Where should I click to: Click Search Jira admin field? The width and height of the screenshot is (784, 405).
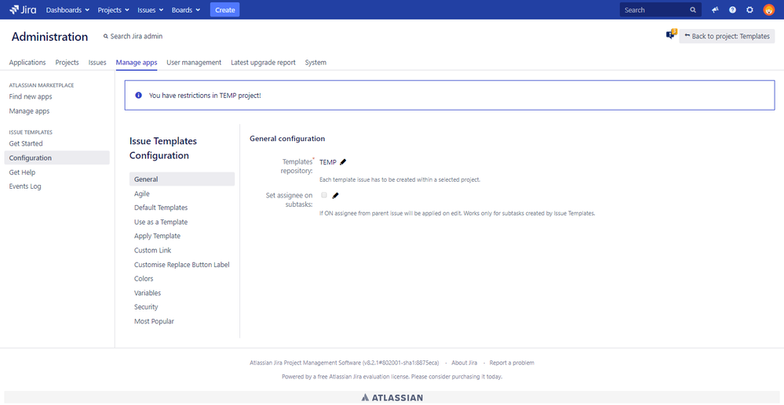pos(133,37)
